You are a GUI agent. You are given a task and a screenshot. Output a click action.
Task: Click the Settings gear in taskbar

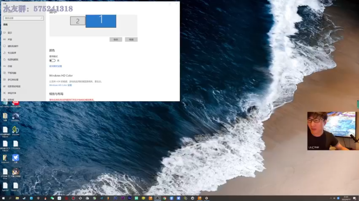click(x=206, y=198)
